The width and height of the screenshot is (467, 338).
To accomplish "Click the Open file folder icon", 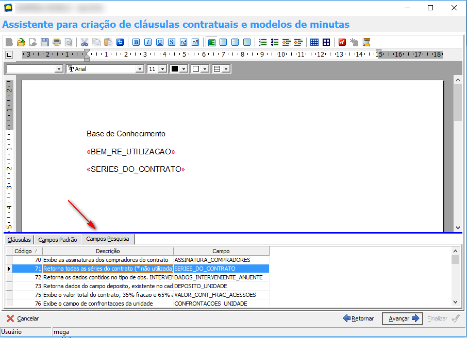I will [x=21, y=42].
